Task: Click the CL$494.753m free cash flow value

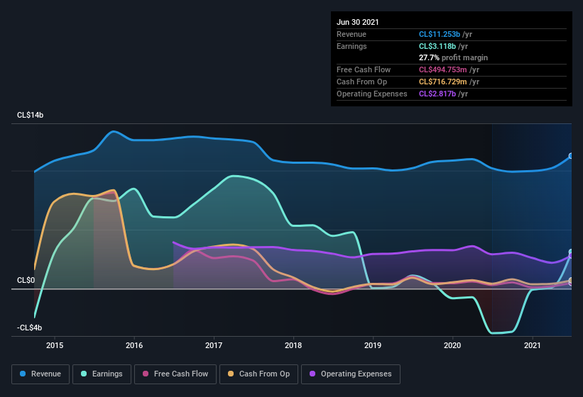Action: (443, 69)
